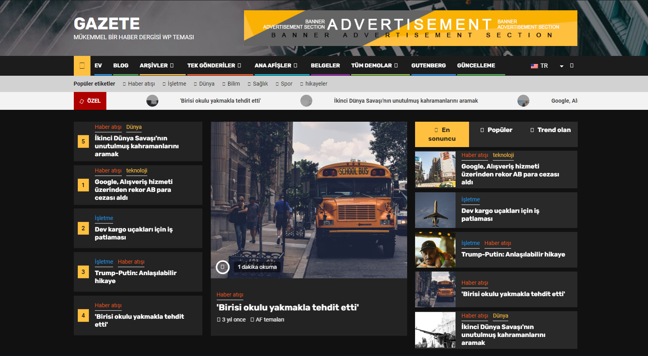Click the advertisement banner
Screen dimensions: 648x356
[x=411, y=28]
